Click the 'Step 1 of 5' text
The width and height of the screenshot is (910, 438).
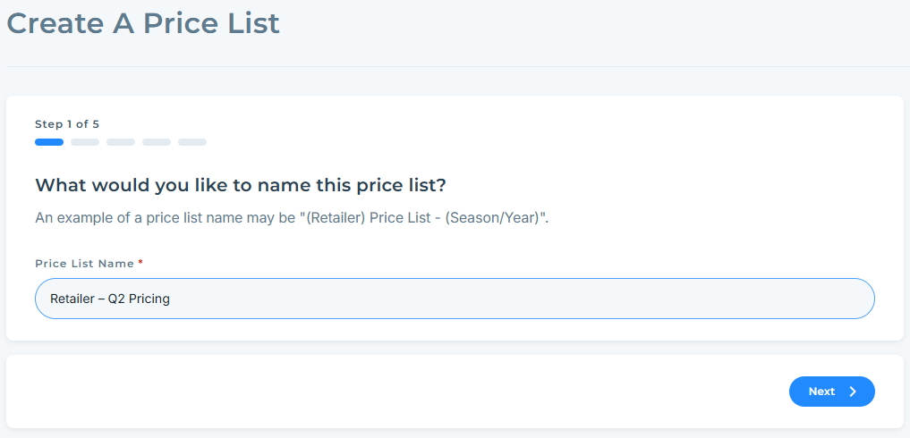point(67,124)
